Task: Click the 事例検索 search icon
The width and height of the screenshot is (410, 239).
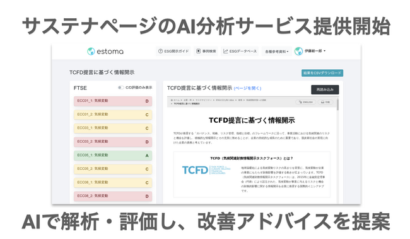Action: [199, 51]
